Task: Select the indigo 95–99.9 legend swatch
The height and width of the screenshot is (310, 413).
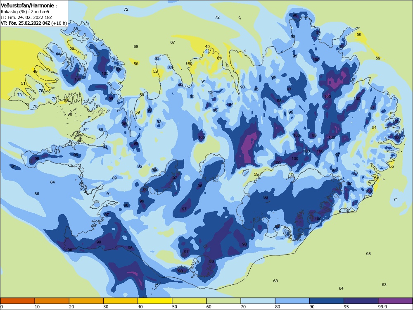Action: (361, 301)
